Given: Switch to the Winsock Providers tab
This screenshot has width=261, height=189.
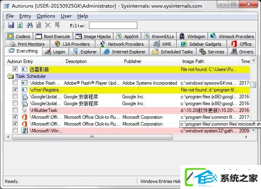Looking at the screenshot, I should coord(232,36).
